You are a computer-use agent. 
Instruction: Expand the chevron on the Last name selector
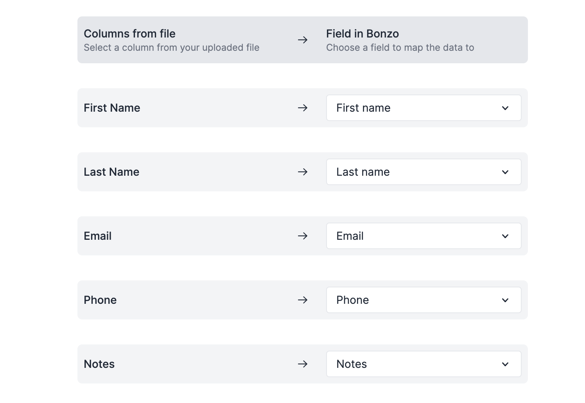[x=505, y=172]
